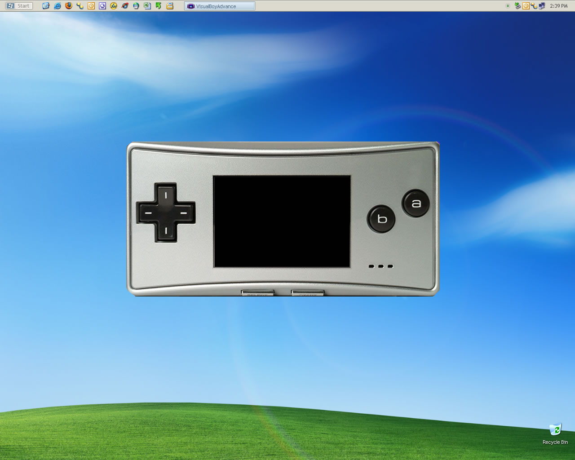Hit the Start button on console bottom edge
Image resolution: width=575 pixels, height=460 pixels.
tap(308, 293)
